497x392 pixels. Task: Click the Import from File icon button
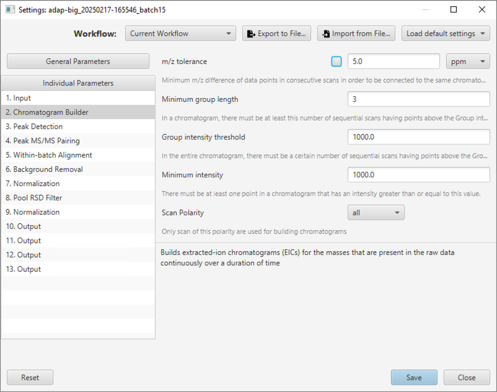356,33
